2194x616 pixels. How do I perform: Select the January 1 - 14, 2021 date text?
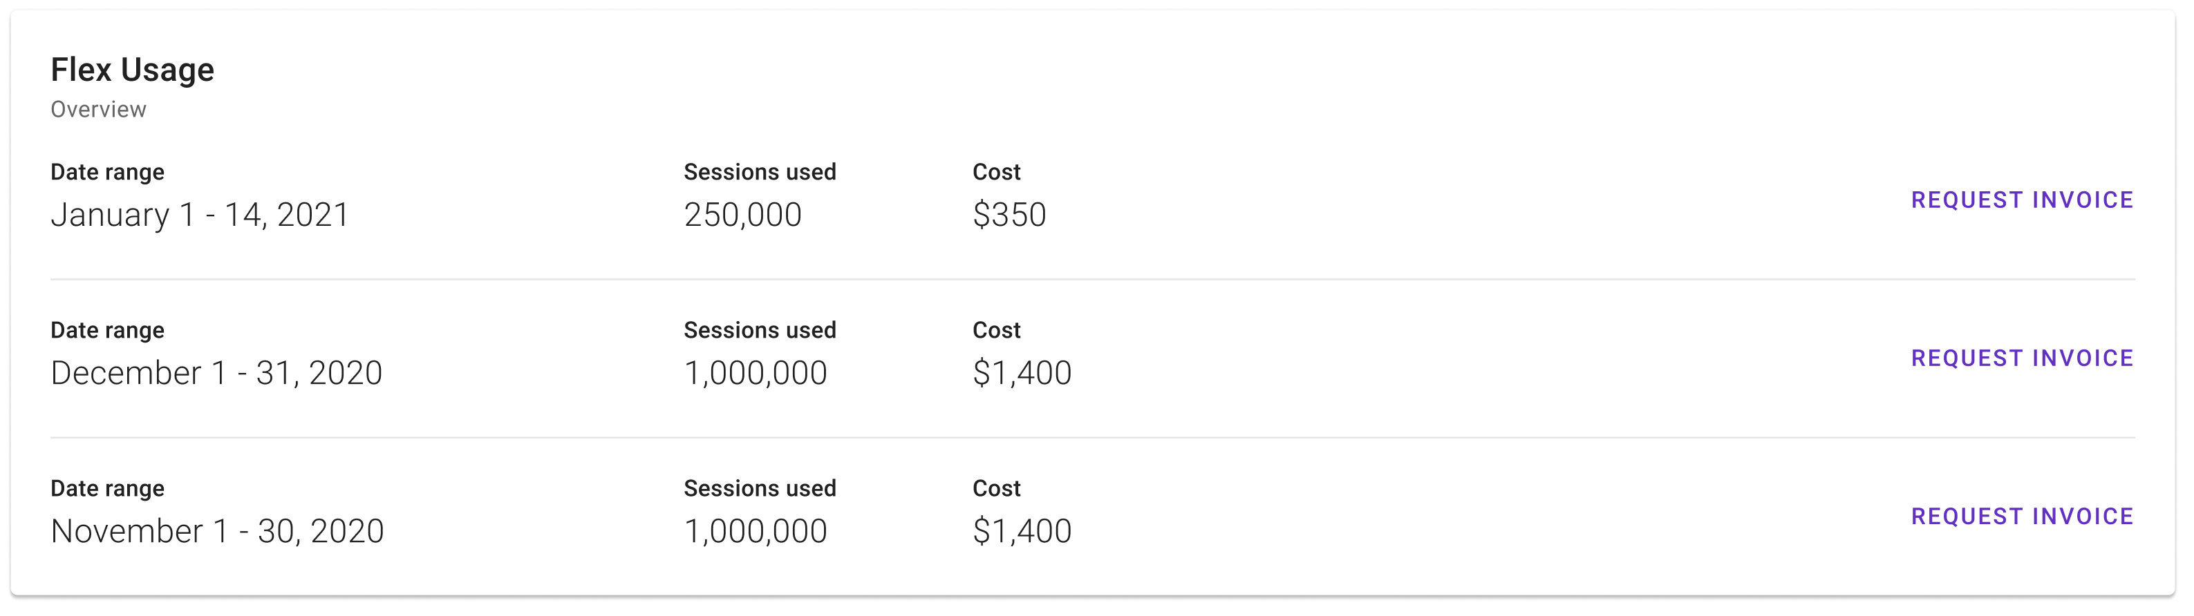tap(200, 214)
